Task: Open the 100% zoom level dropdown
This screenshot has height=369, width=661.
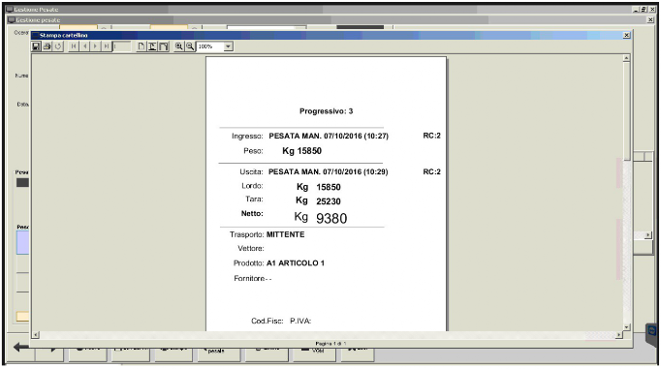Action: click(228, 46)
